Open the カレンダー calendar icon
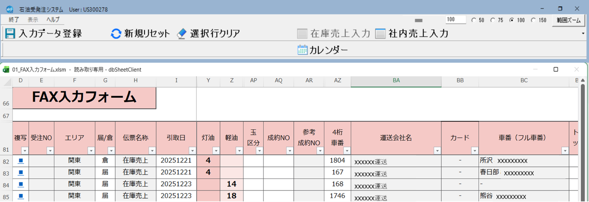Viewport: 589px width, 202px height. click(302, 50)
